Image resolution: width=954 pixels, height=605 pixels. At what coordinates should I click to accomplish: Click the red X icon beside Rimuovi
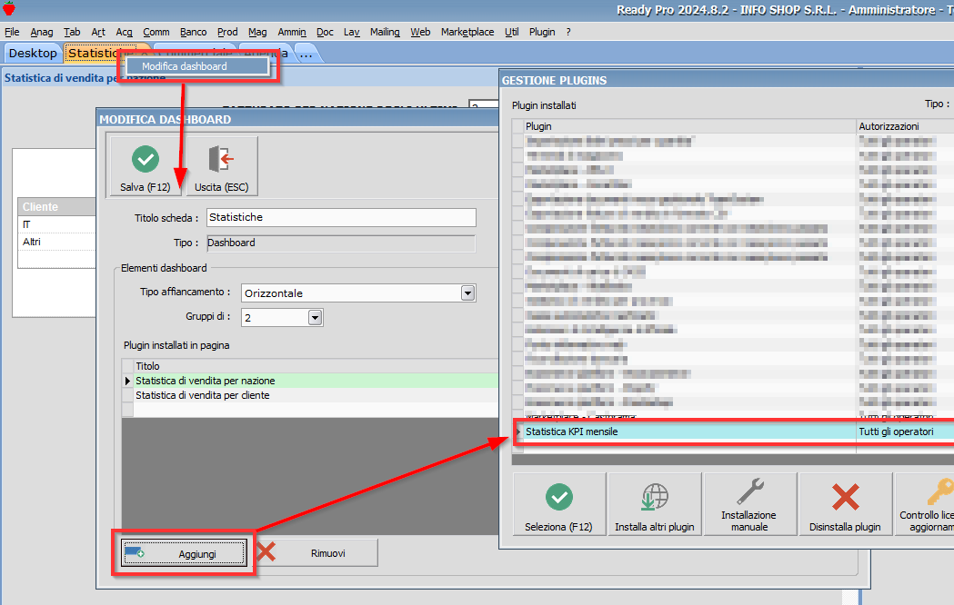click(x=266, y=552)
